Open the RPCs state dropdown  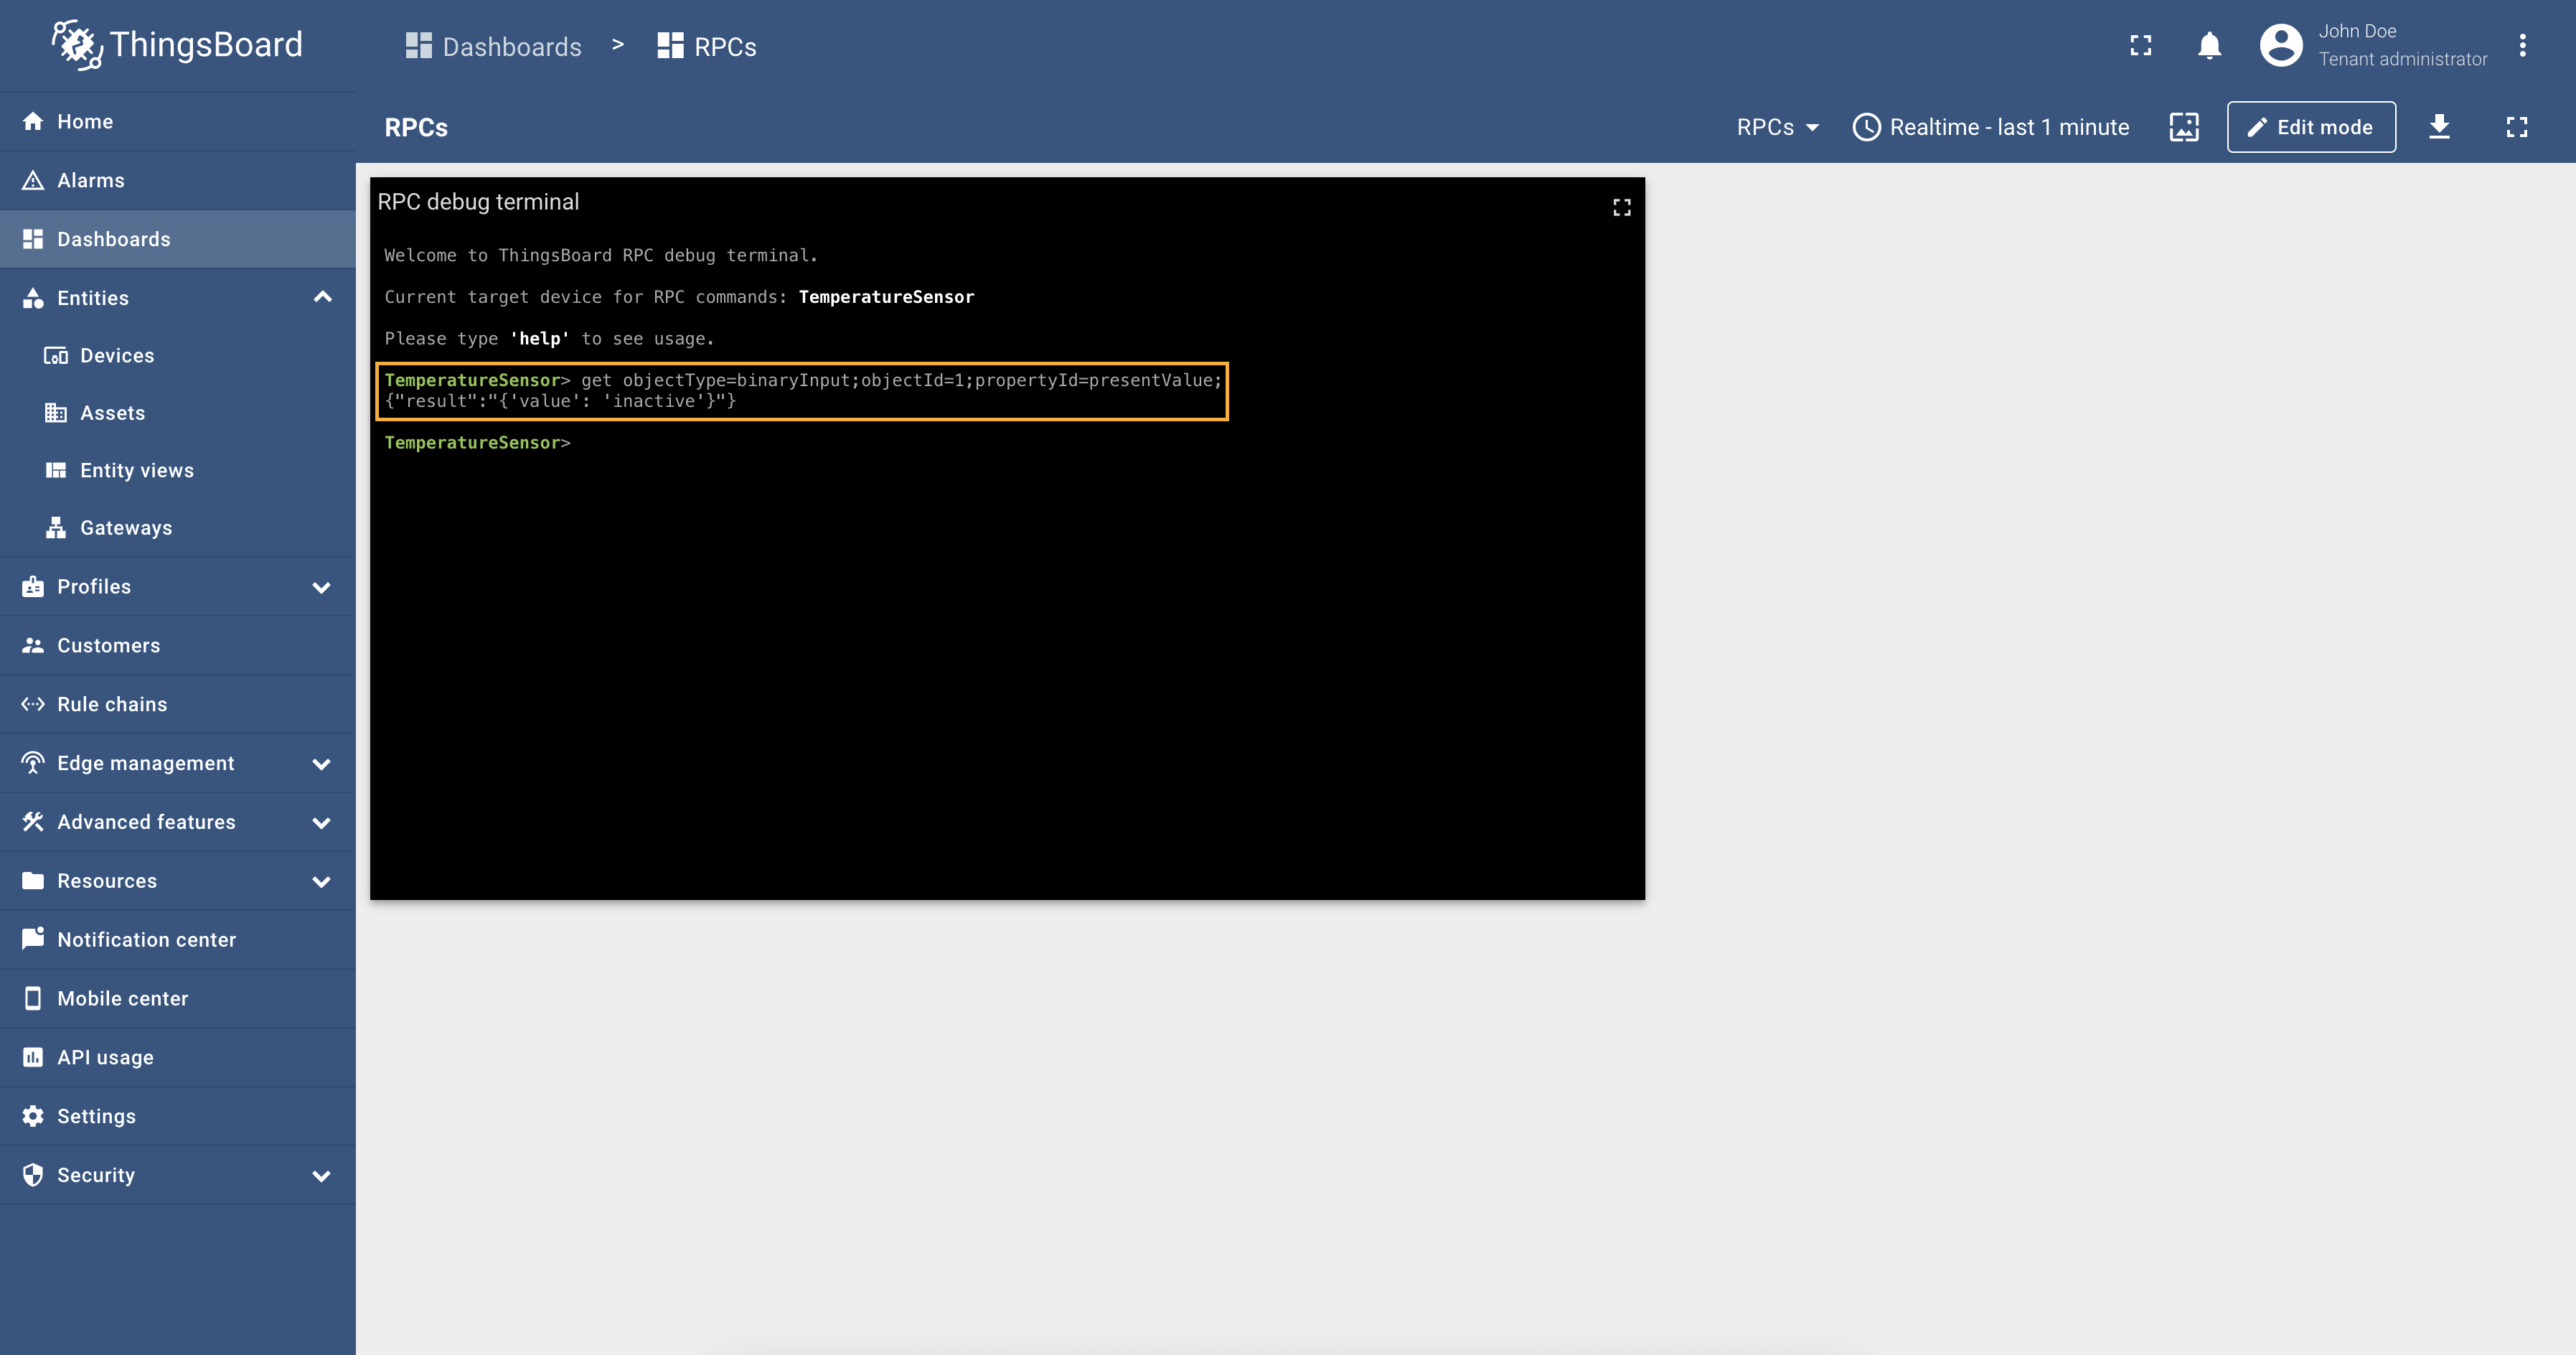[1777, 127]
